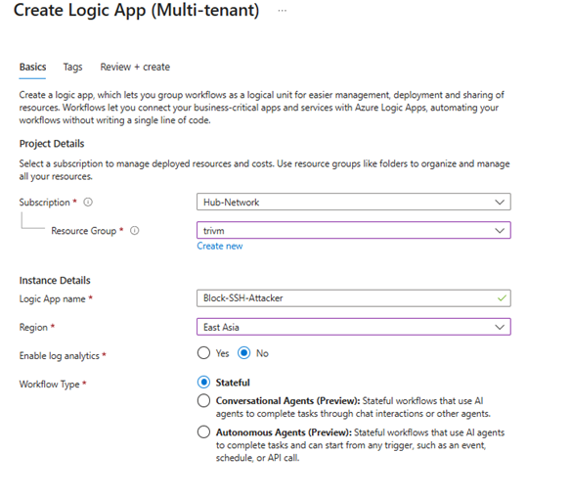Click the Subscription dropdown chevron arrow
Image resolution: width=571 pixels, height=499 pixels.
[x=500, y=202]
